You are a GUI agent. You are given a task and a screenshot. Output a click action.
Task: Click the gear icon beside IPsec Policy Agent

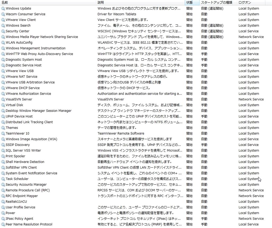click(x=3, y=219)
